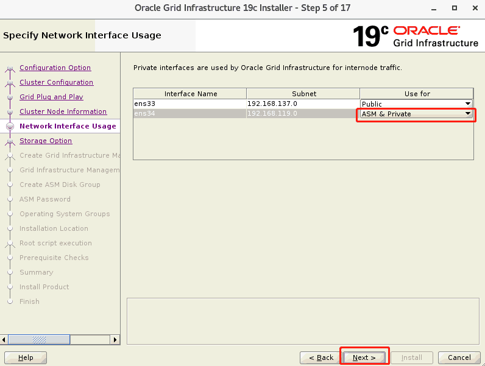Screen dimensions: 485x366
Task: Open the Grid Plug and Play step
Action: click(51, 97)
